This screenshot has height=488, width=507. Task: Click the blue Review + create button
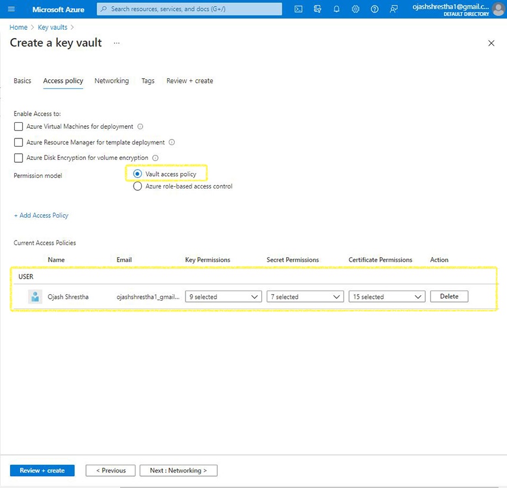(x=42, y=470)
